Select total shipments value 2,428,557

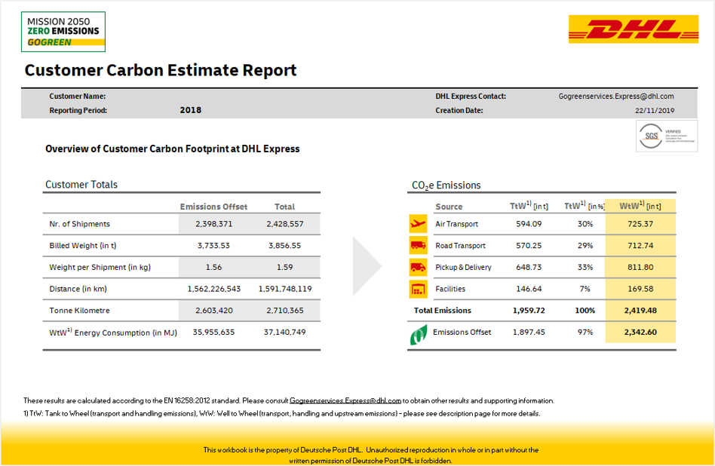pyautogui.click(x=285, y=224)
